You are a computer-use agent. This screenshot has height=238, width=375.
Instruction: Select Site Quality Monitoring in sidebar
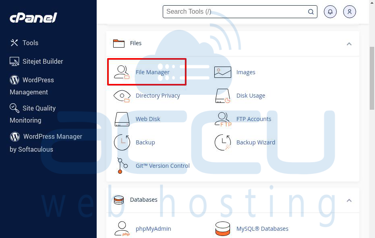(x=33, y=114)
